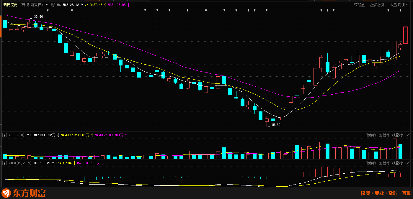Click 换指标 in the MACD panel
413x199 pixels.
point(397,163)
